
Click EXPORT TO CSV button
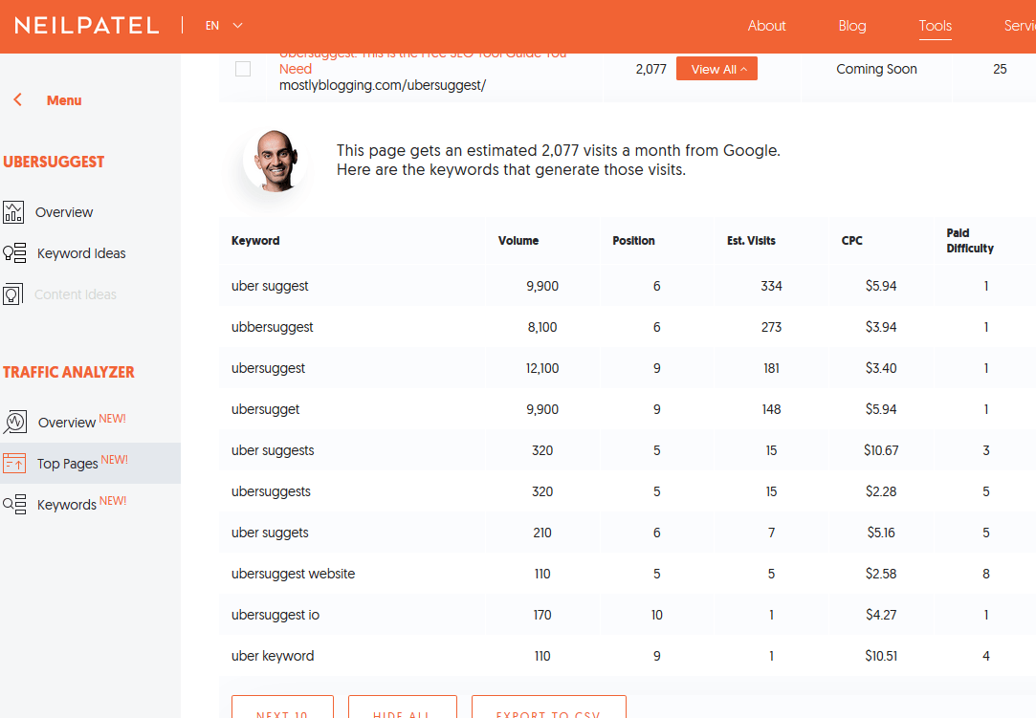[548, 707]
